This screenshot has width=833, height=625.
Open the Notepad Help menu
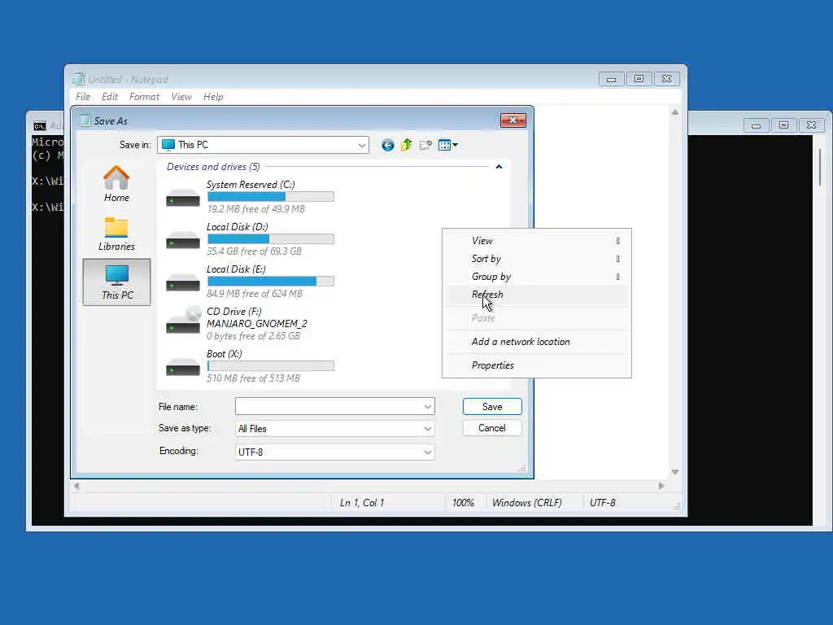click(x=213, y=97)
